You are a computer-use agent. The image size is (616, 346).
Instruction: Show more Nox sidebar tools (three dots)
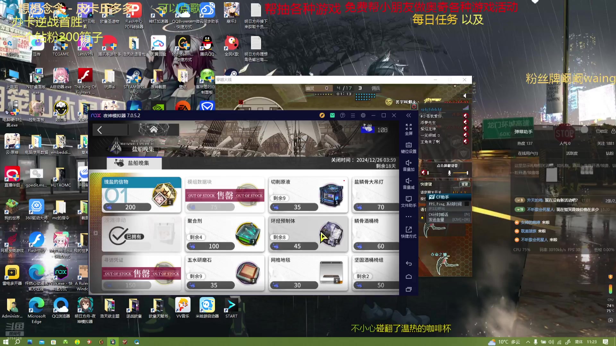408,217
